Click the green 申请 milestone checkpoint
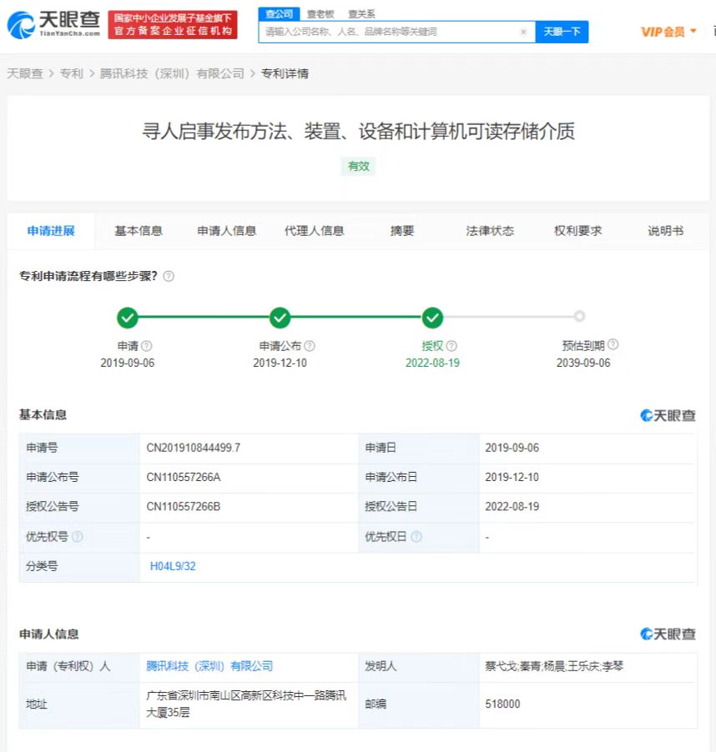Screen dimensions: 716x752 tap(128, 318)
